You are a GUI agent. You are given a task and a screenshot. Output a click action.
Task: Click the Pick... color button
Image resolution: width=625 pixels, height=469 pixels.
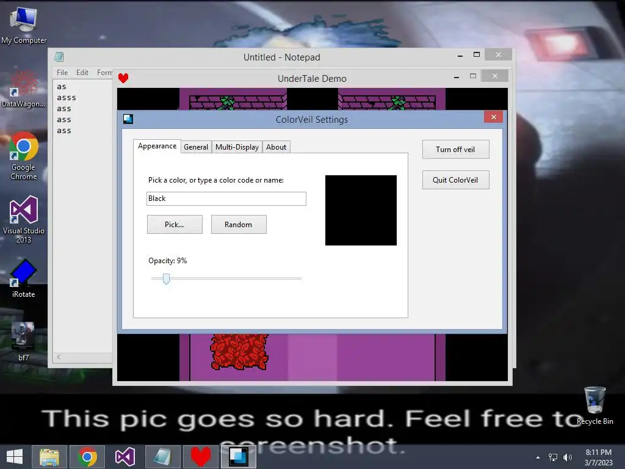pos(175,225)
